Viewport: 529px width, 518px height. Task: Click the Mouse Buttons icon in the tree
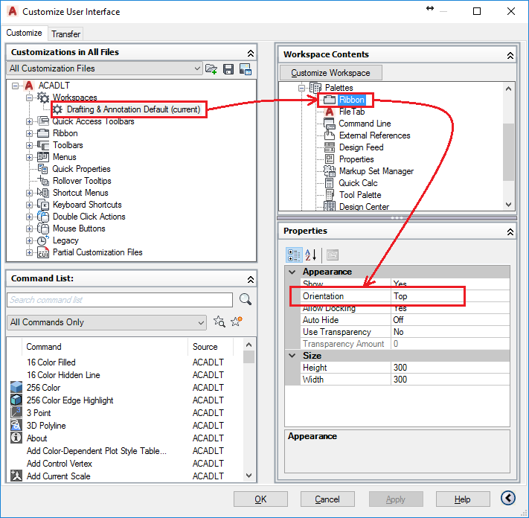pyautogui.click(x=43, y=228)
